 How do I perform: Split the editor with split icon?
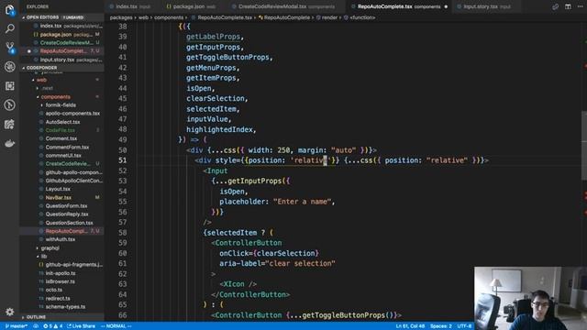click(x=568, y=6)
